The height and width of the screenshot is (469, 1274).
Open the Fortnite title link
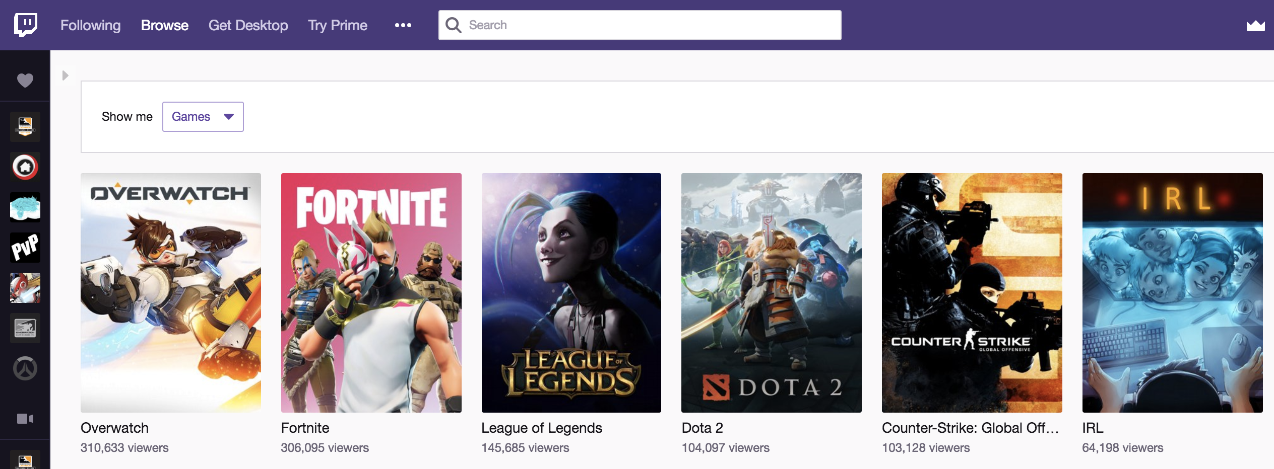tap(305, 428)
